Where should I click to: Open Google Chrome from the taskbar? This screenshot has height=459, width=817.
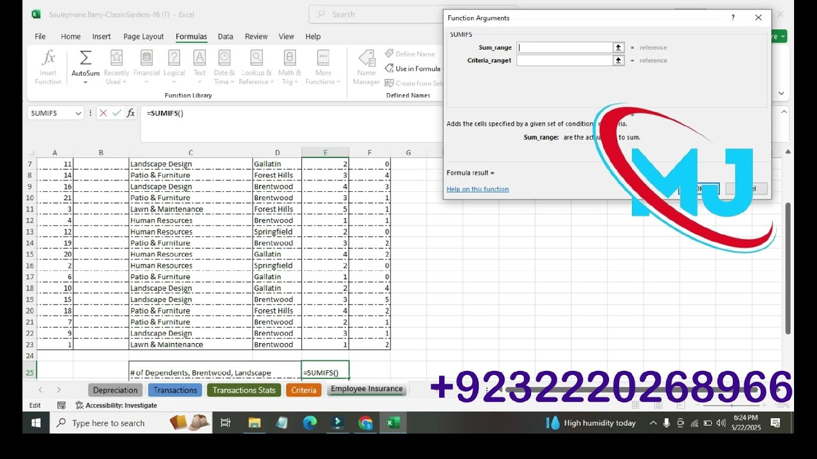click(365, 423)
